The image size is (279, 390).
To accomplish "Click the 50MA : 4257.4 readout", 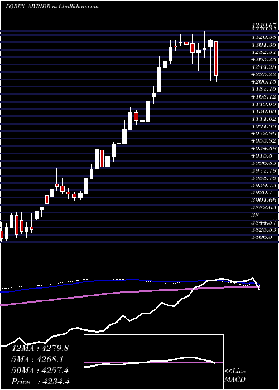I will pos(40,370).
